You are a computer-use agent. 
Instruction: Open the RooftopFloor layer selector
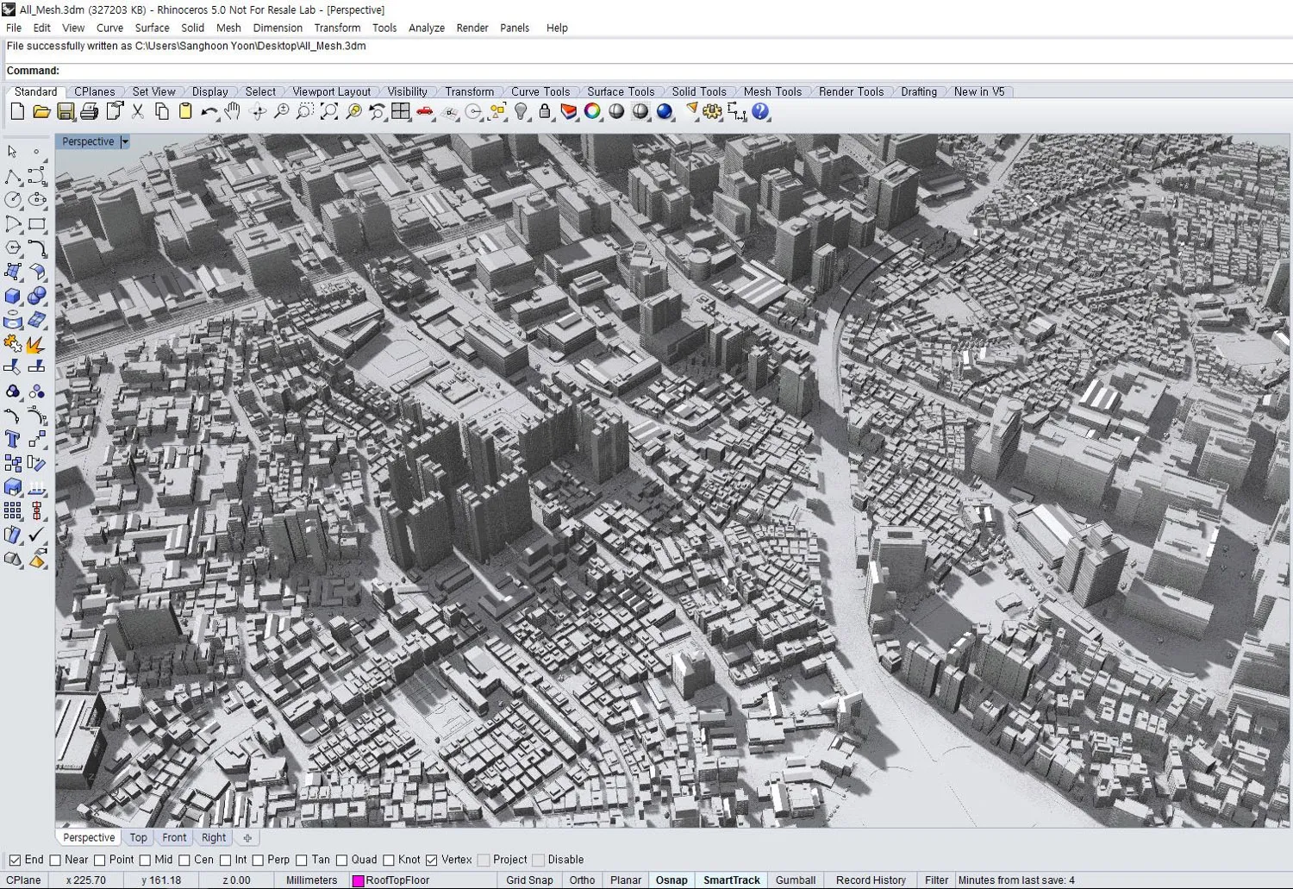397,880
